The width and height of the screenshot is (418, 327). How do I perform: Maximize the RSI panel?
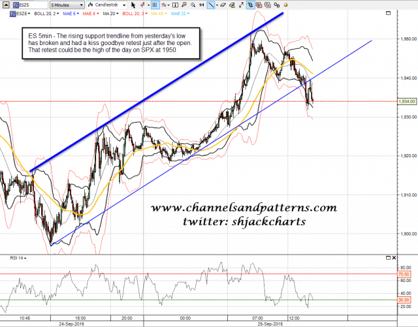click(388, 258)
